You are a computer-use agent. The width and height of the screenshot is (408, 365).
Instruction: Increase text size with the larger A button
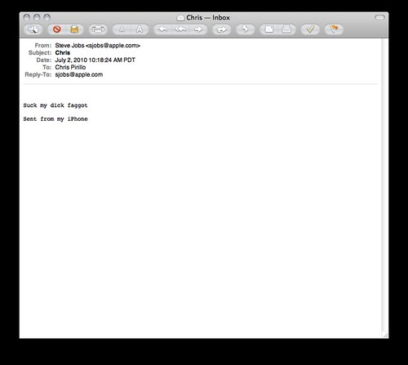[140, 29]
